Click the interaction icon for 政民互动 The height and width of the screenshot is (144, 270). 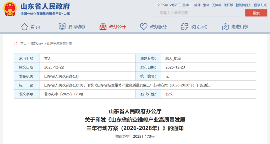[x=184, y=26]
